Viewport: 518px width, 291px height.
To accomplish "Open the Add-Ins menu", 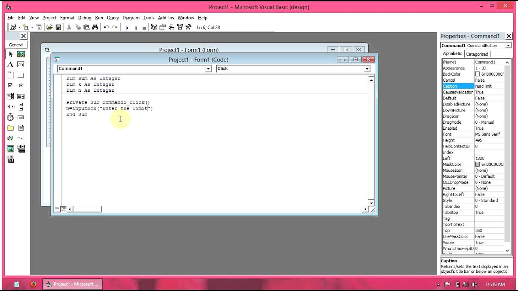I will tap(166, 18).
